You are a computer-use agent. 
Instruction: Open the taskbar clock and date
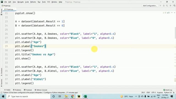pyautogui.click(x=165, y=97)
